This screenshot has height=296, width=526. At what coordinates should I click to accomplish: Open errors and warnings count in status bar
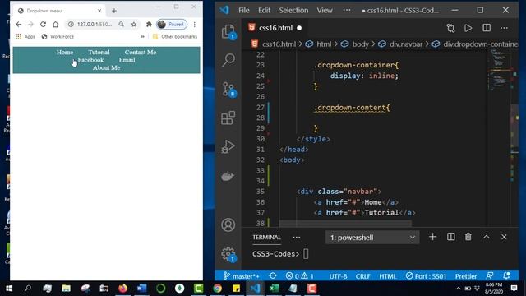299,276
